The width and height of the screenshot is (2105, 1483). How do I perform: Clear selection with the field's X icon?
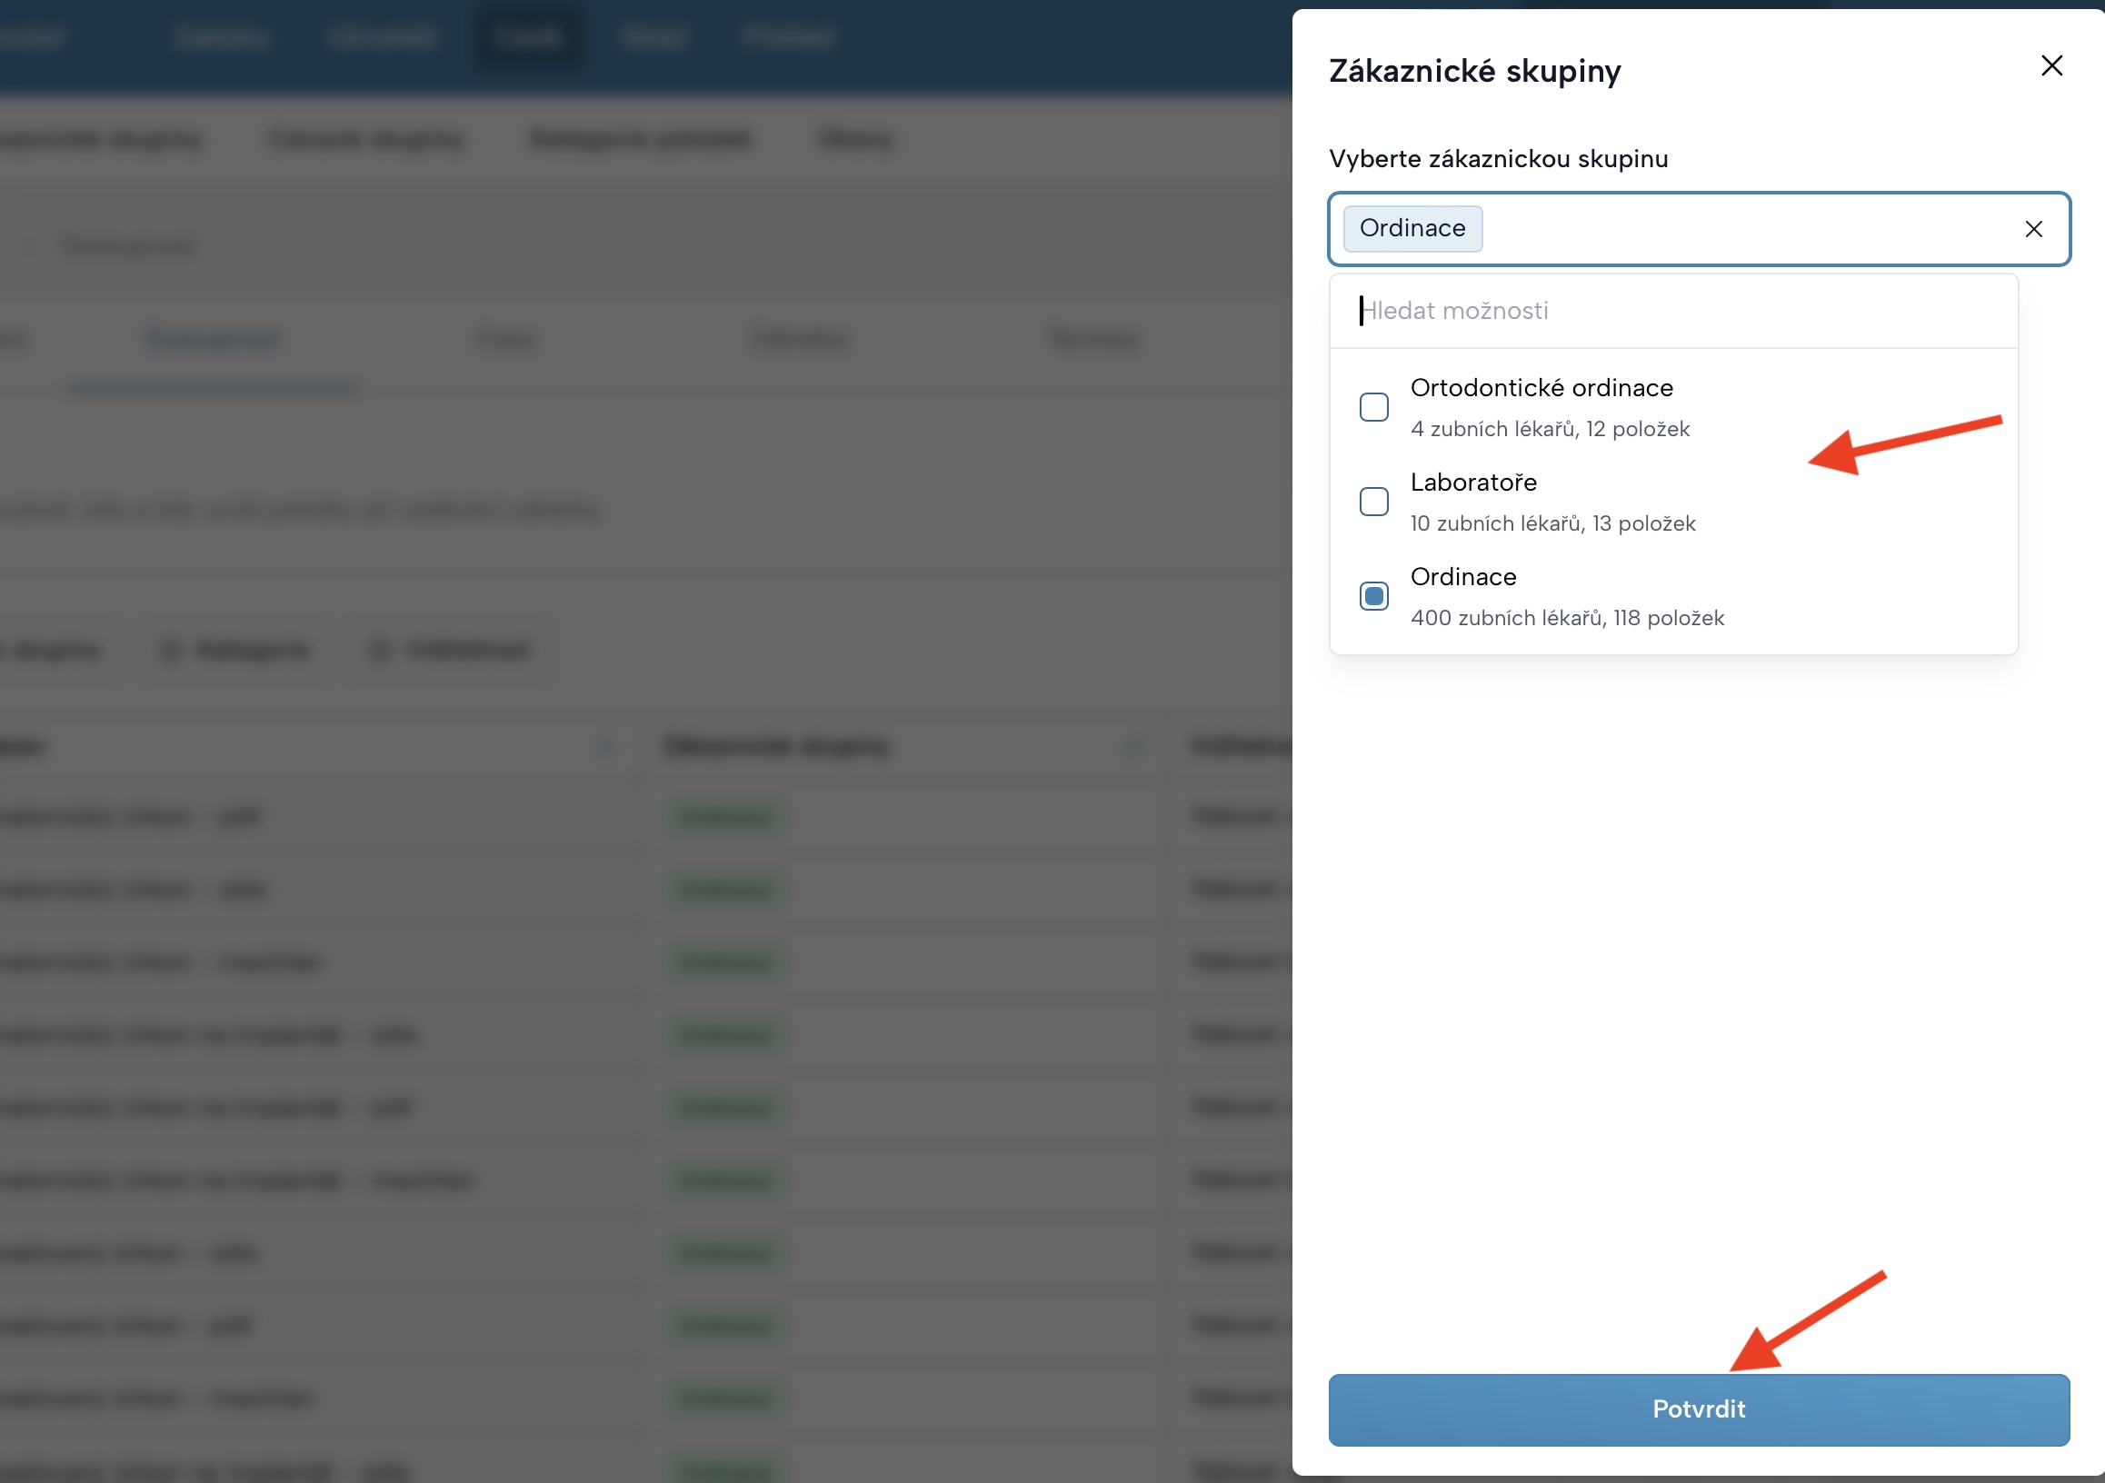2032,229
